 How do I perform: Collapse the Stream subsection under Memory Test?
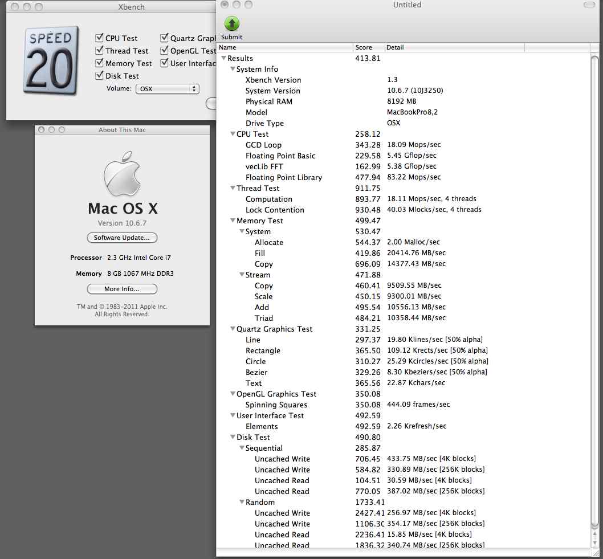click(x=242, y=275)
